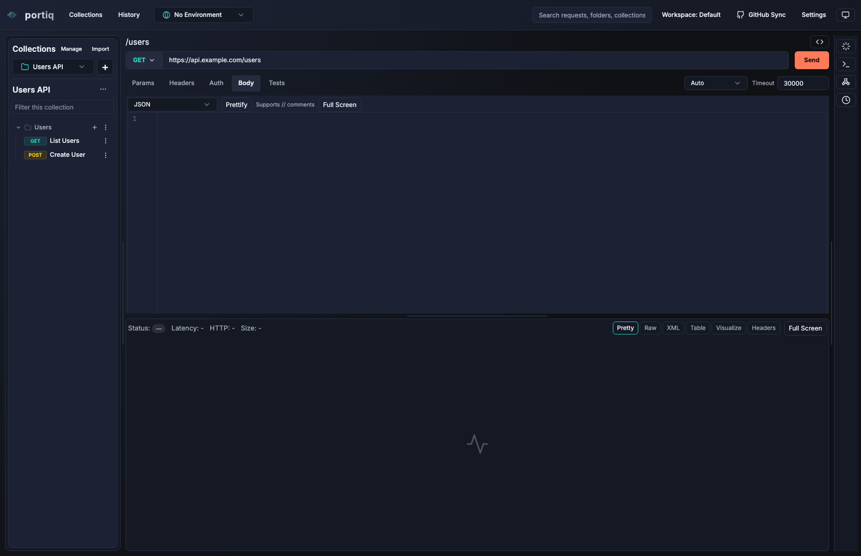Image resolution: width=861 pixels, height=556 pixels.
Task: Click the search requests input field
Action: pos(592,15)
